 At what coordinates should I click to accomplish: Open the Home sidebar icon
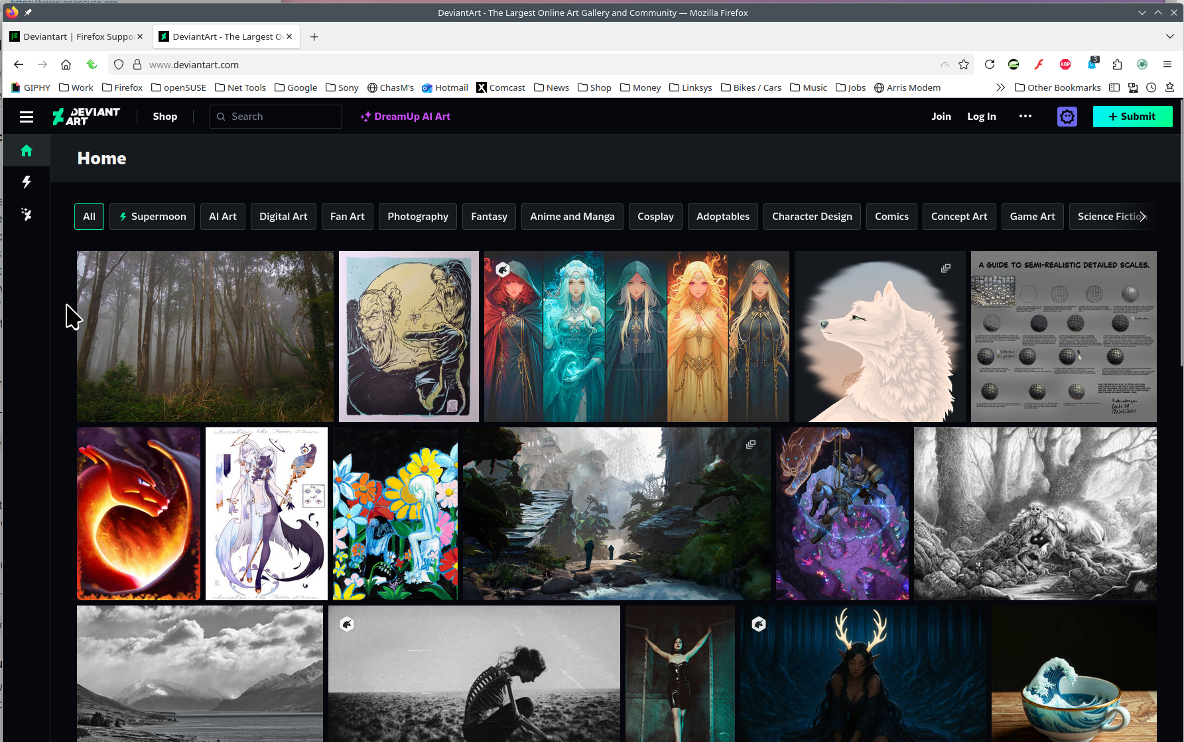[27, 151]
